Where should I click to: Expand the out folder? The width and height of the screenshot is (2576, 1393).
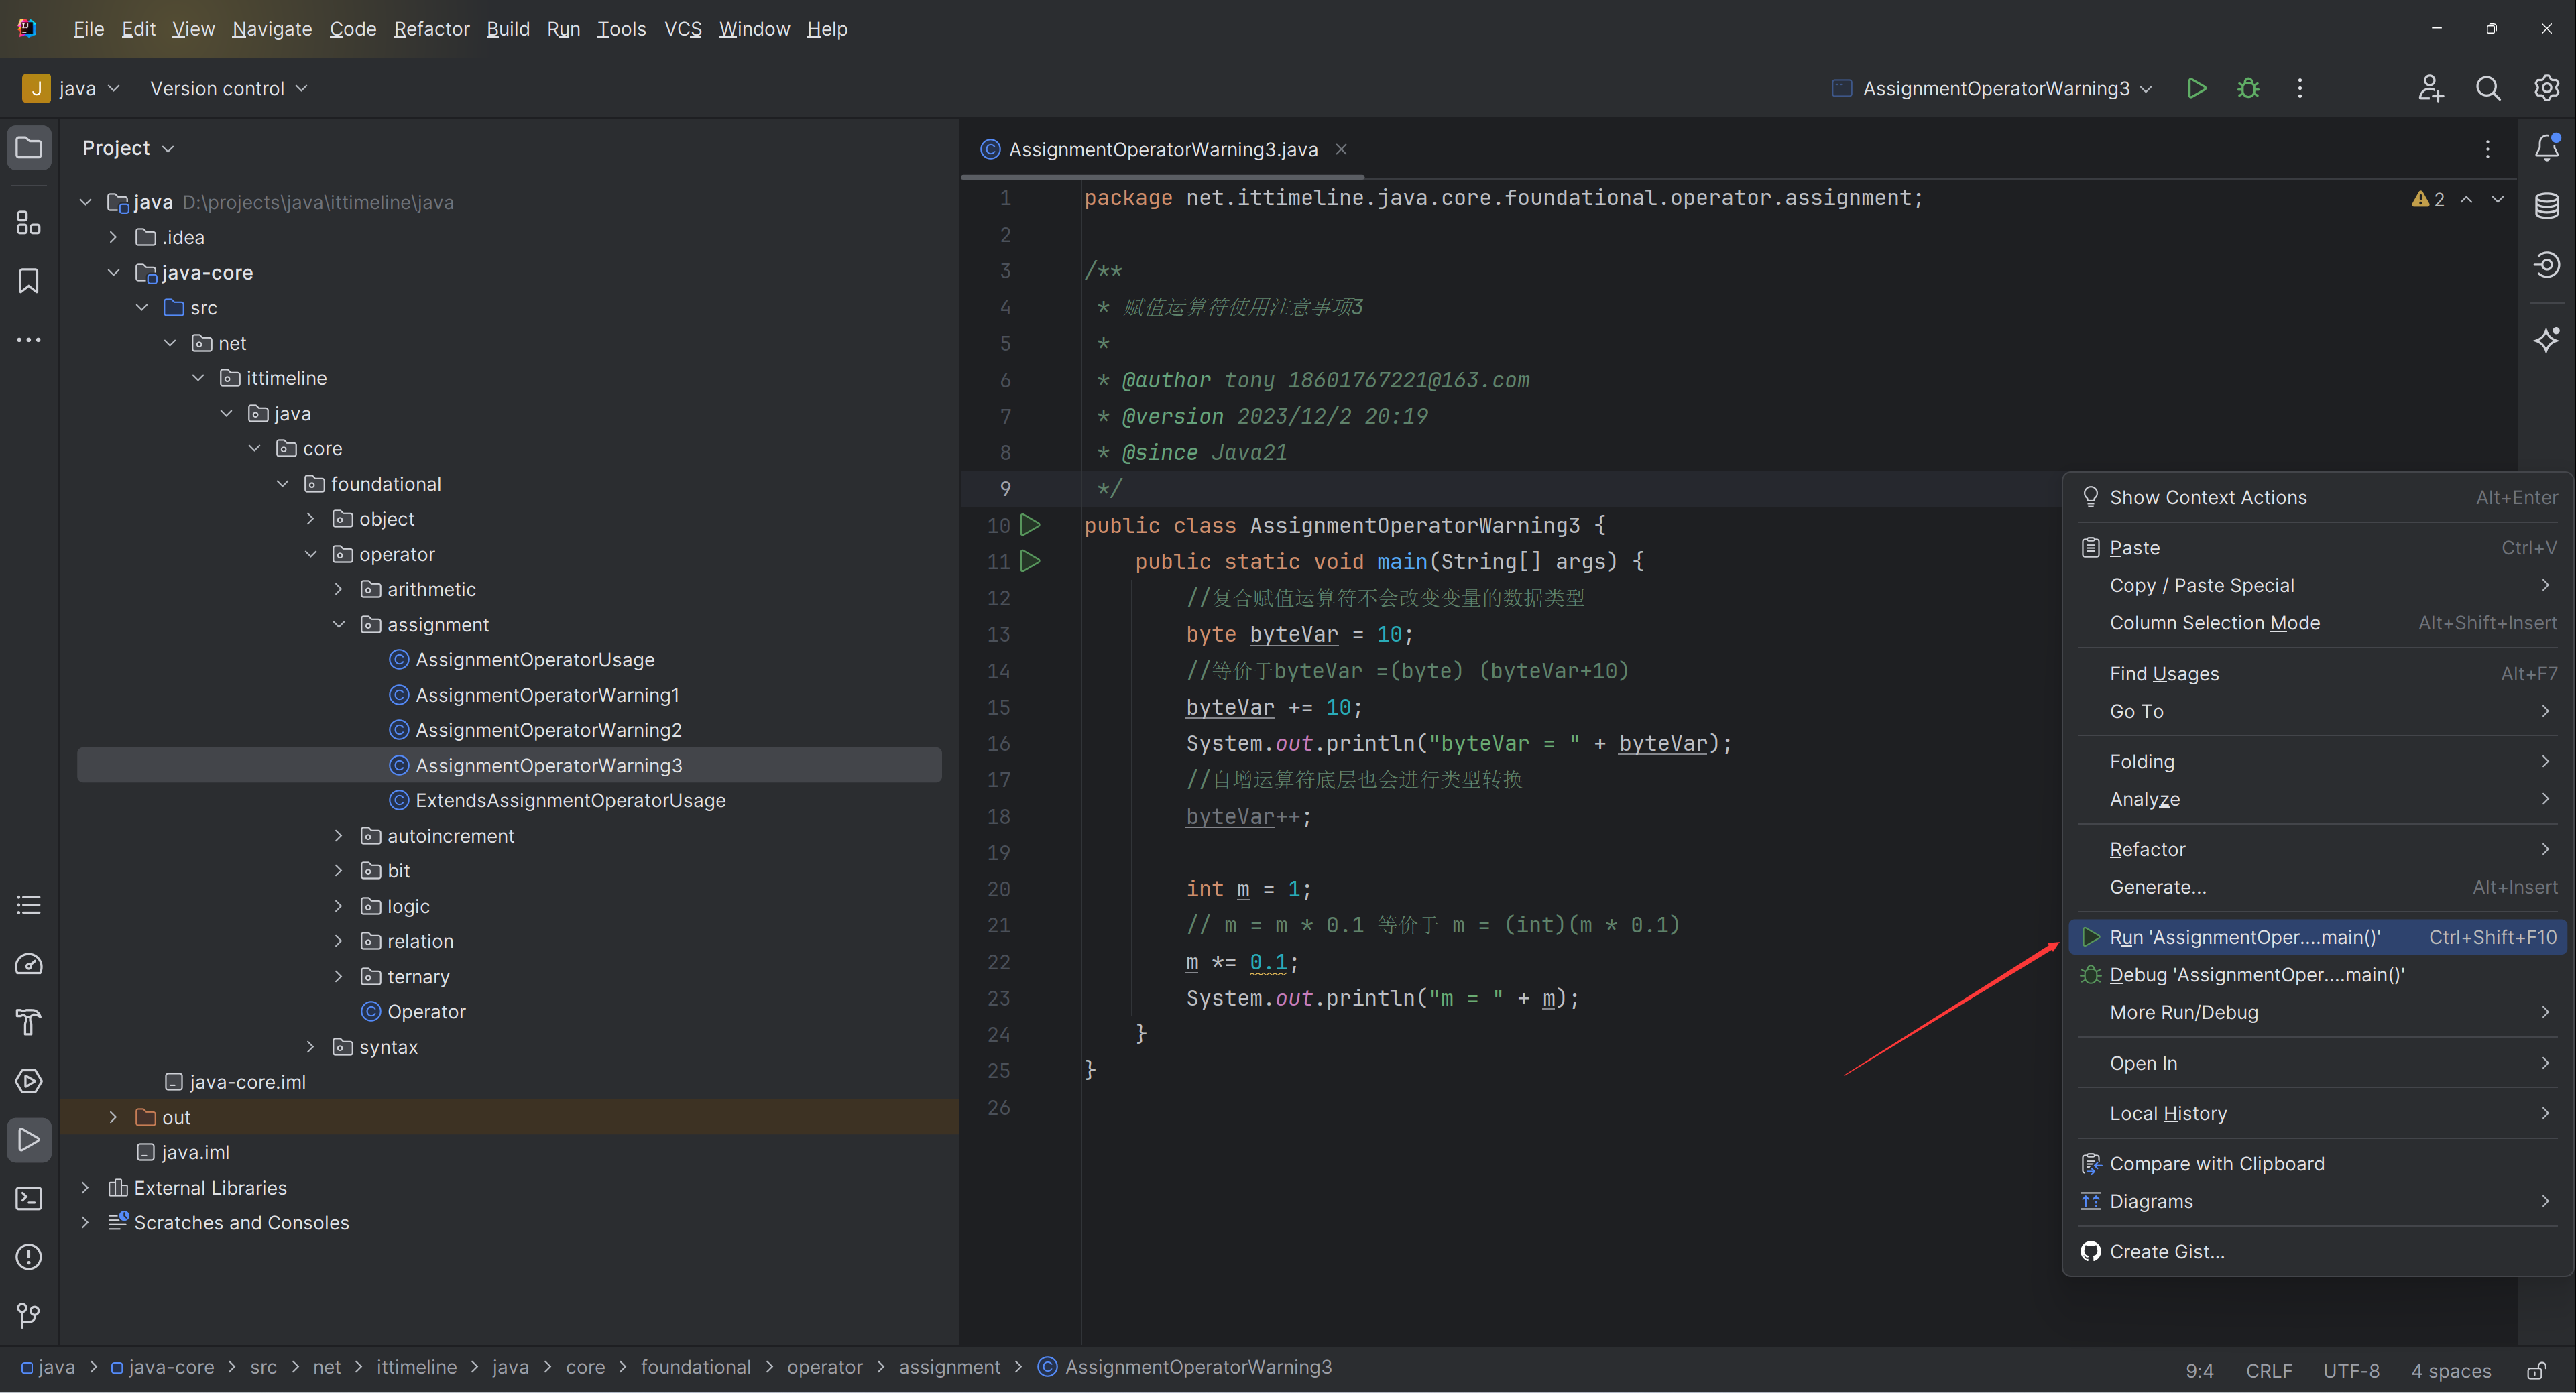113,1117
